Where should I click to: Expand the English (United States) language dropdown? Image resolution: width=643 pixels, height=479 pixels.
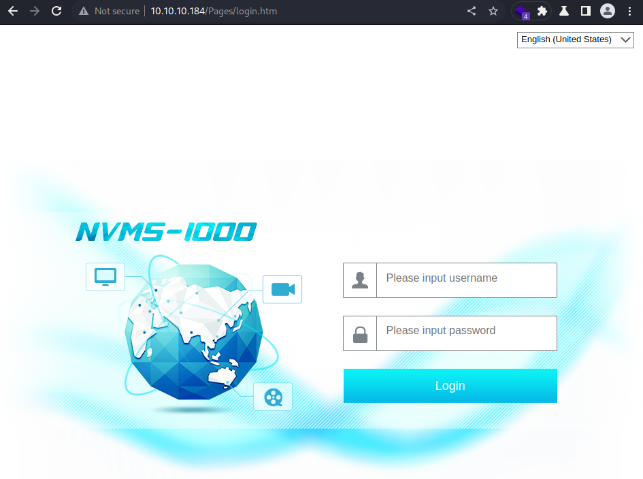click(x=576, y=39)
